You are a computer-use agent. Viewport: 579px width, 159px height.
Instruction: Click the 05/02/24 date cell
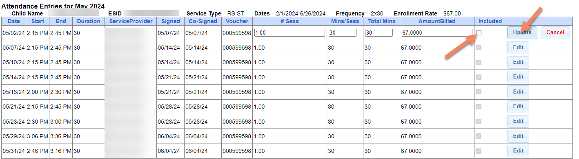tap(13, 33)
